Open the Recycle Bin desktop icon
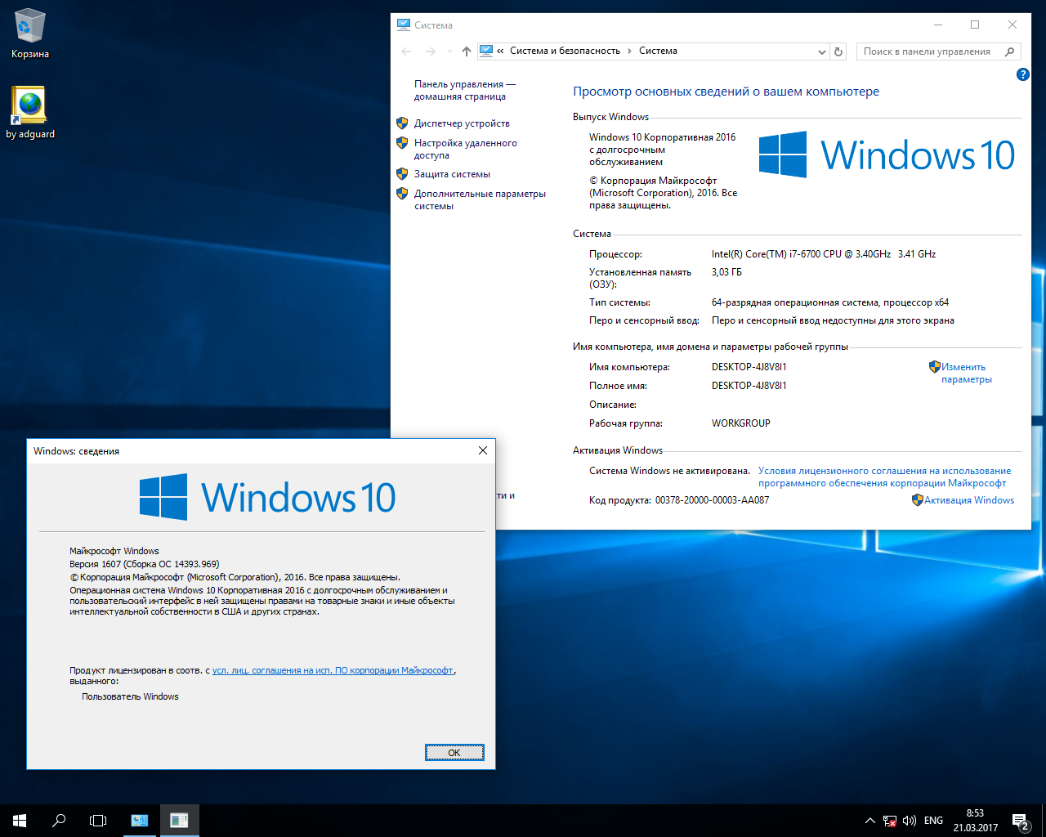 pyautogui.click(x=30, y=34)
